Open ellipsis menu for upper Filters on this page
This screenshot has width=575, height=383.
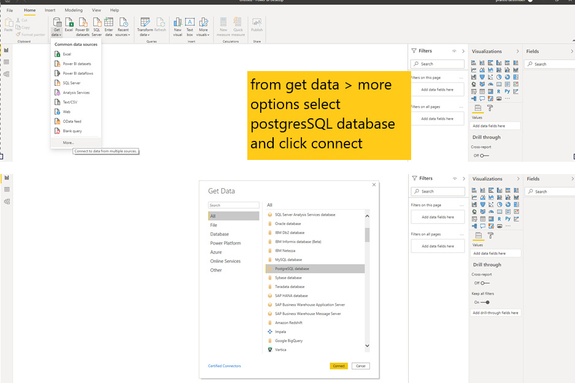[x=461, y=78]
